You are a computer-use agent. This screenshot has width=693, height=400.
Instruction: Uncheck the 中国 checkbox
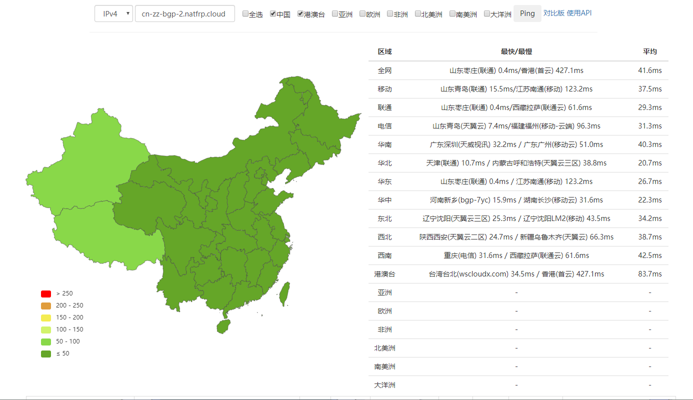pyautogui.click(x=273, y=14)
